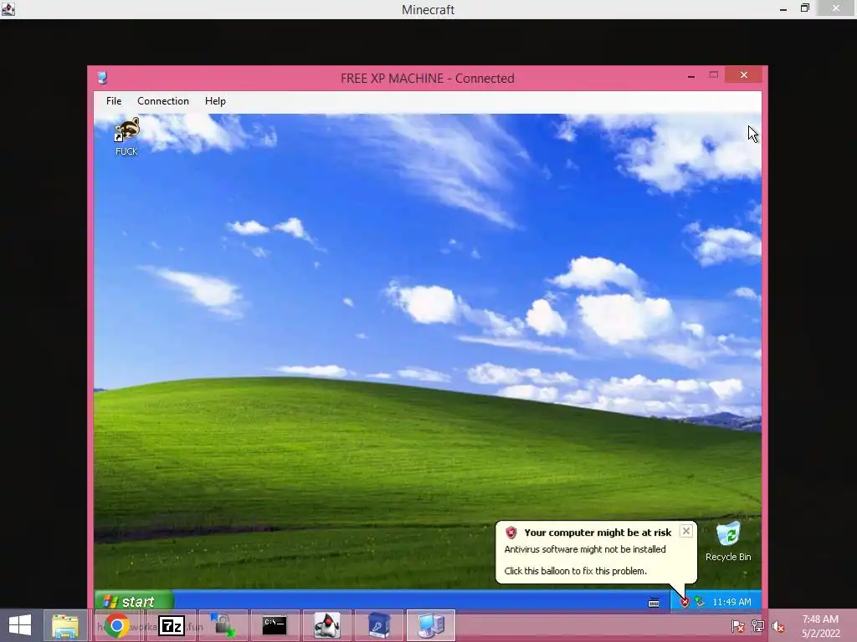Click the muted volume speaker tray icon
Screen dimensions: 857x642
coord(777,626)
